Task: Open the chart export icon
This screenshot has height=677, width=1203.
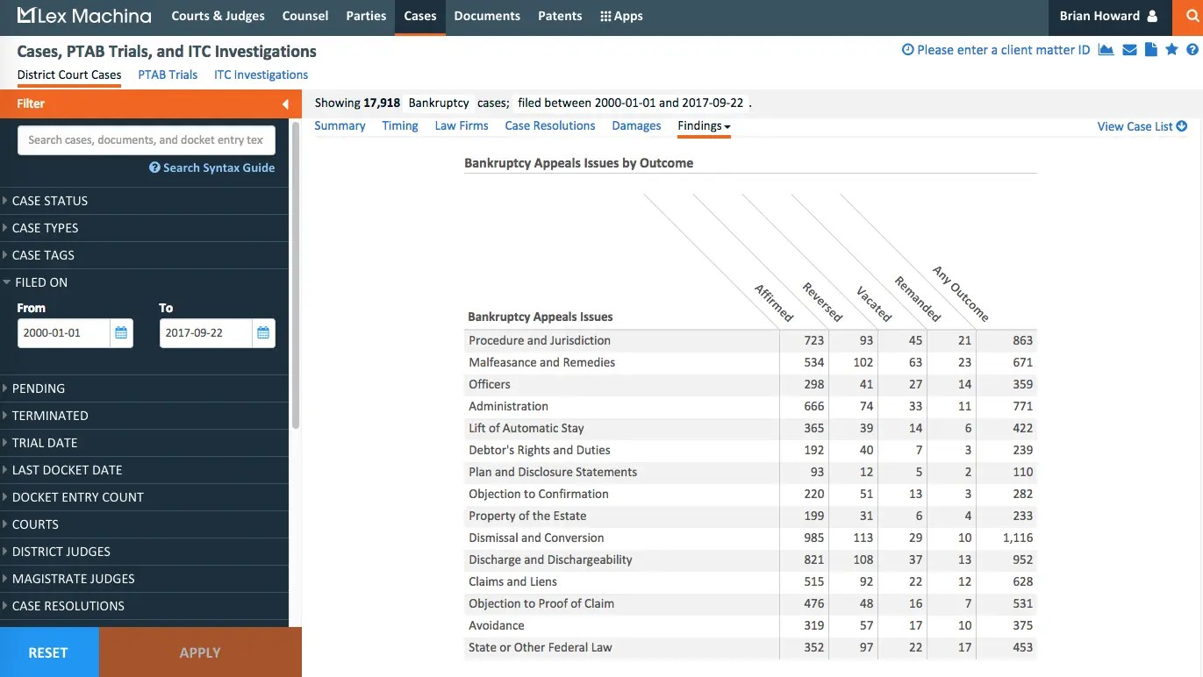Action: point(1106,50)
